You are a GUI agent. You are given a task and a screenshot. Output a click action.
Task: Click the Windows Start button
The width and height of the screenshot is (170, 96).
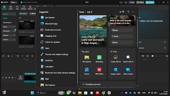(x=32, y=93)
